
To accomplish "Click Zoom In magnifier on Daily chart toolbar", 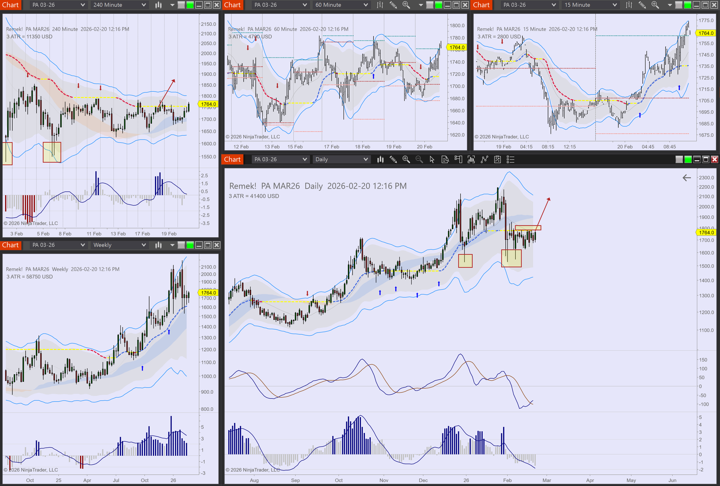I will pos(406,160).
